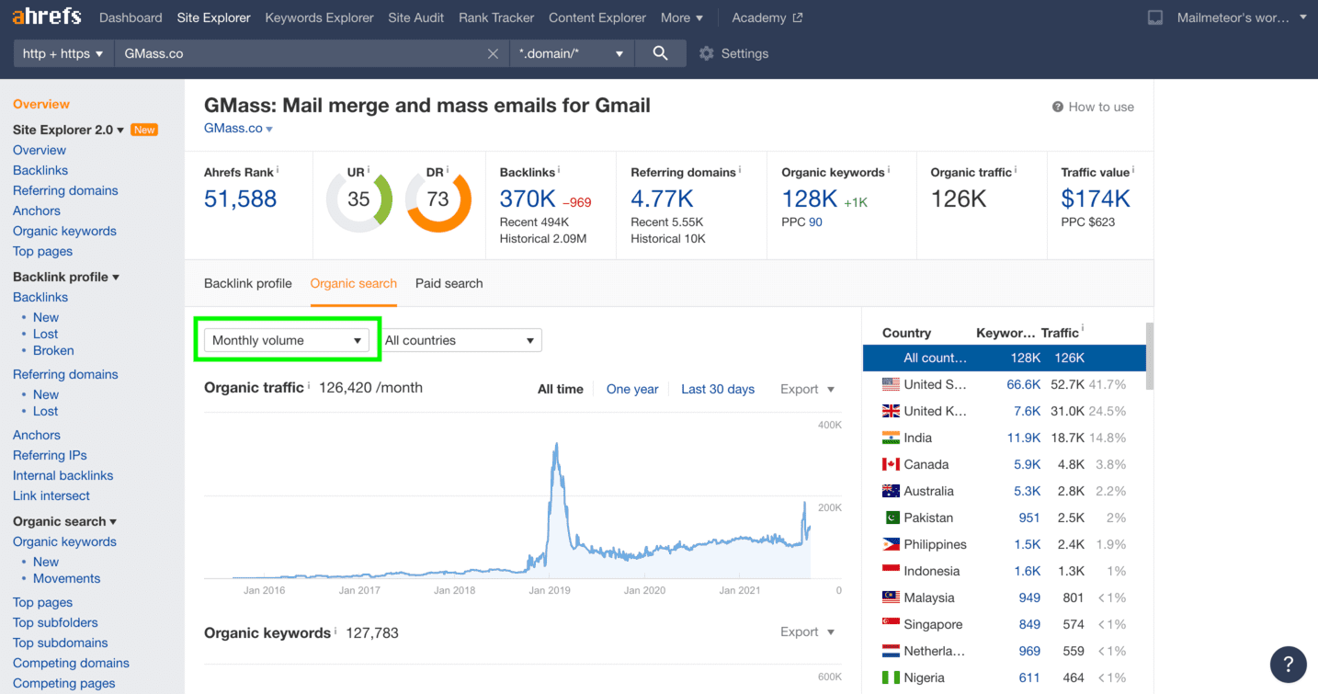The width and height of the screenshot is (1318, 694).
Task: Click the monitor icon near workspace name
Action: tap(1155, 17)
